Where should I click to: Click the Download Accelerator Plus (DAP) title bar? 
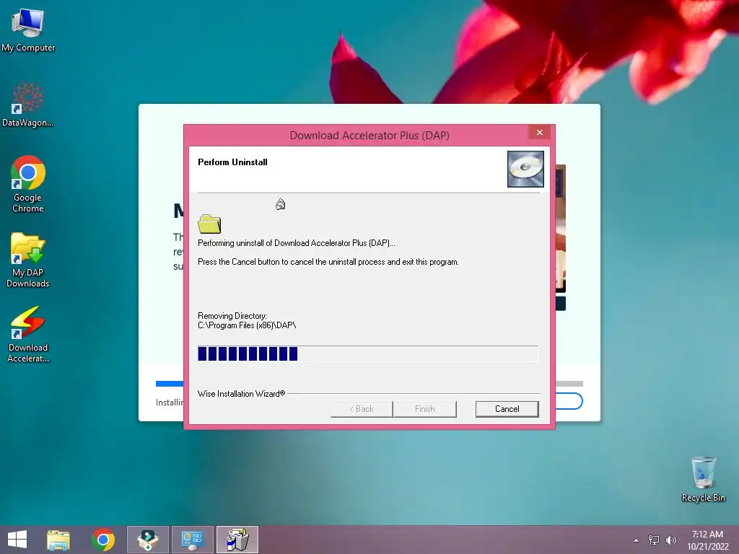369,135
